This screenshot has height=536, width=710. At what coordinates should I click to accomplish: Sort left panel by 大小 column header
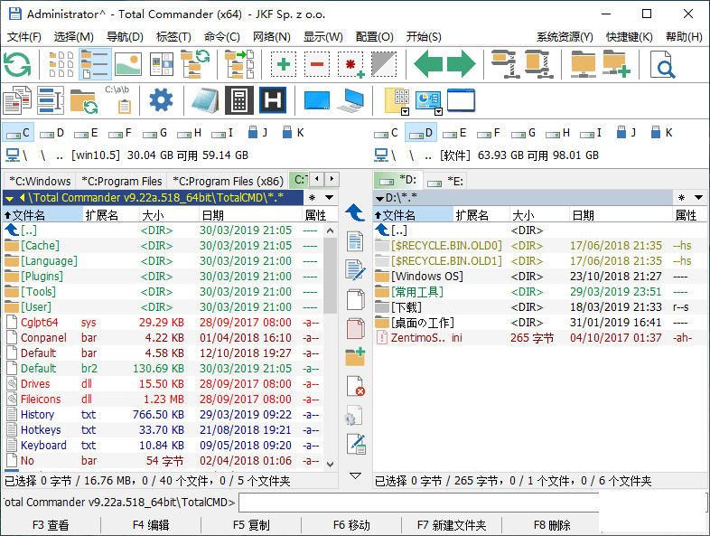click(168, 215)
